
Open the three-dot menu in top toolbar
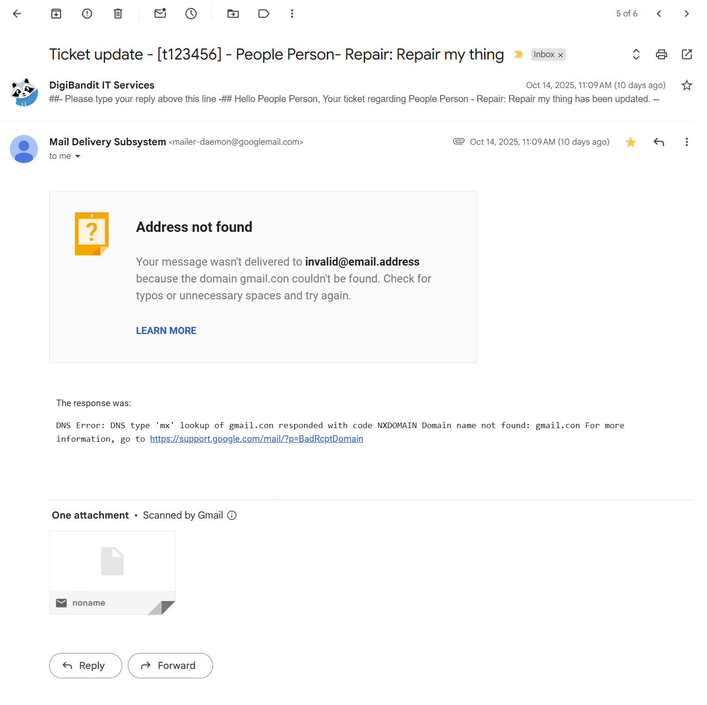(x=292, y=14)
